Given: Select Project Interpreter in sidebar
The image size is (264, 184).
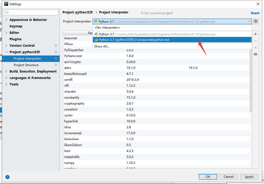Looking at the screenshot, I should tap(31, 58).
